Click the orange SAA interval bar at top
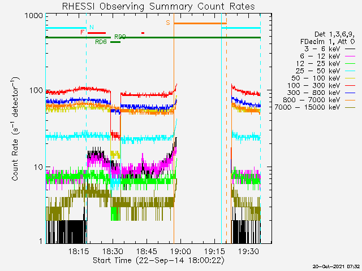The image size is (362, 271). (x=200, y=23)
